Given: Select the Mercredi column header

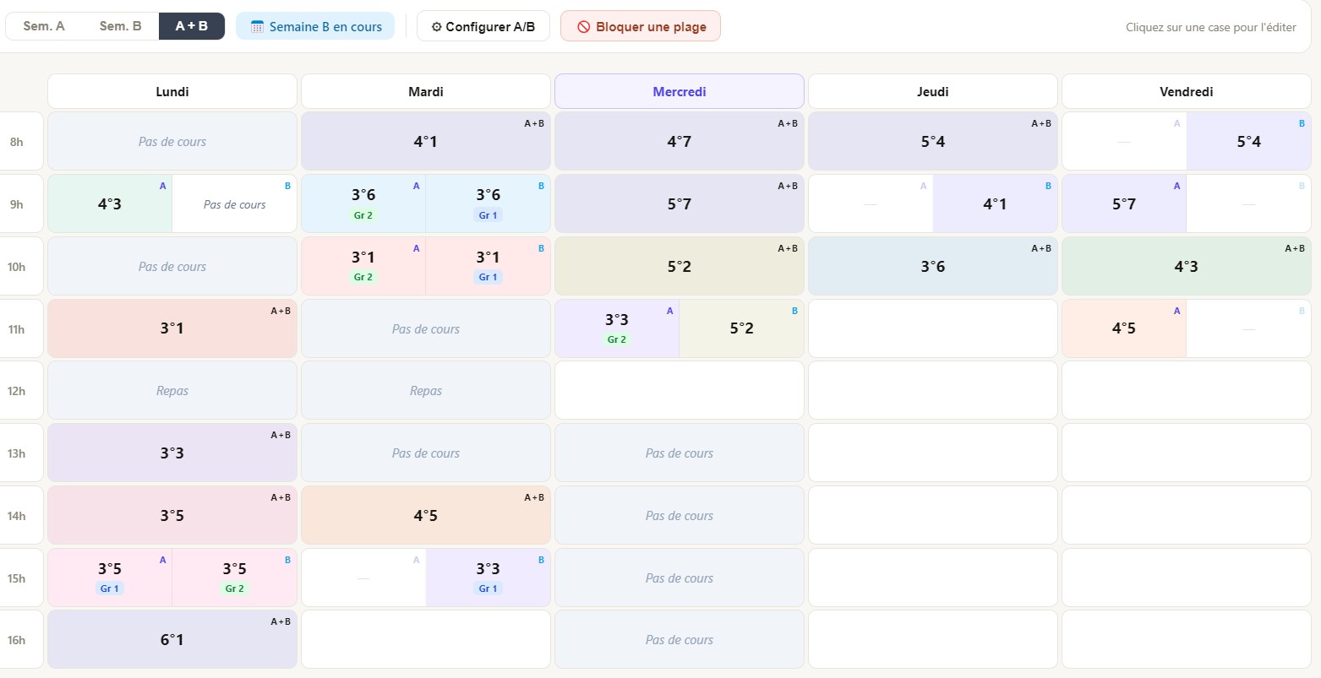Looking at the screenshot, I should coord(679,91).
